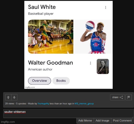Switch to the Books tab
The height and width of the screenshot is (124, 134).
(x=61, y=81)
